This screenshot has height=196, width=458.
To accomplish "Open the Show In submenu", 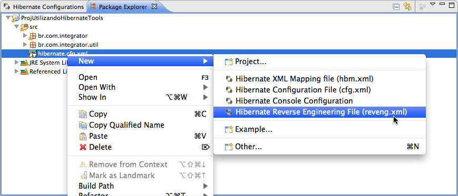I will pyautogui.click(x=141, y=97).
